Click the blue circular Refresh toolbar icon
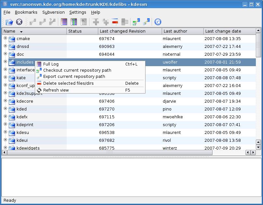The height and width of the screenshot is (205, 263). click(158, 22)
